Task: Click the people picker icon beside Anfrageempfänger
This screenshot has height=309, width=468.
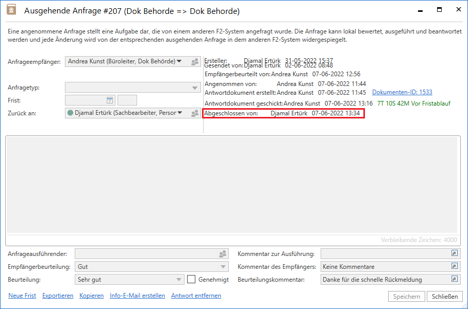Action: coord(195,62)
